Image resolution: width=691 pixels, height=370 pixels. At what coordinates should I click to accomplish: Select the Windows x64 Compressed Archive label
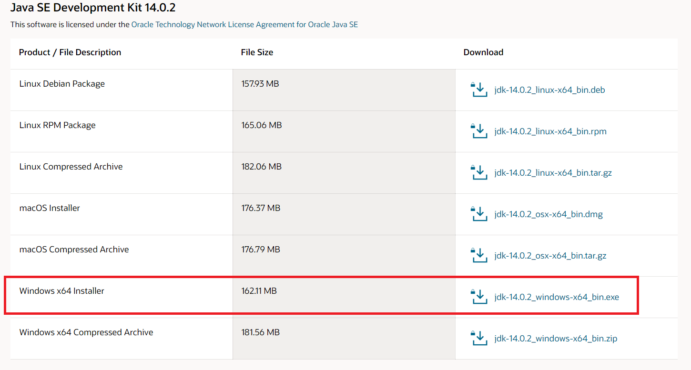(x=86, y=332)
